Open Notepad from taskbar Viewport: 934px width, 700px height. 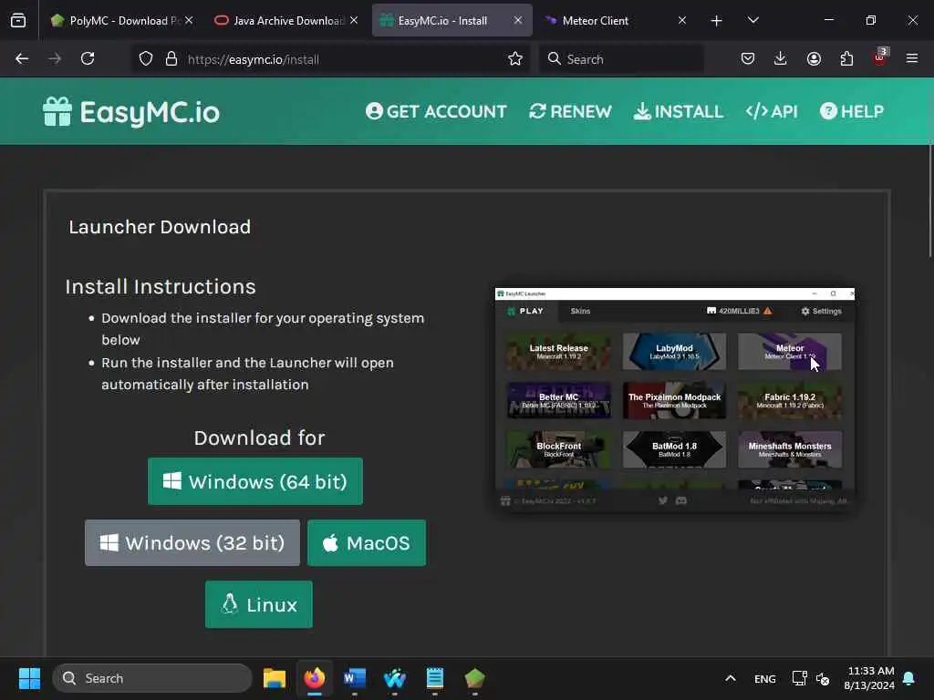pyautogui.click(x=435, y=678)
